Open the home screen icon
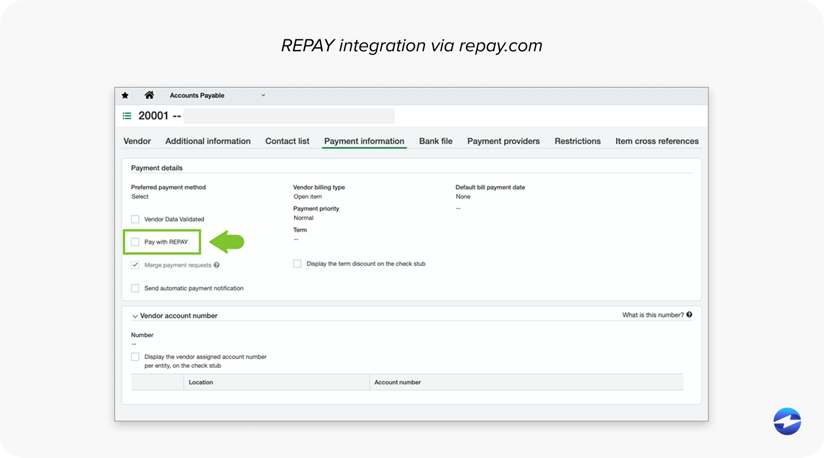Screen dimensions: 824x458 click(x=149, y=95)
